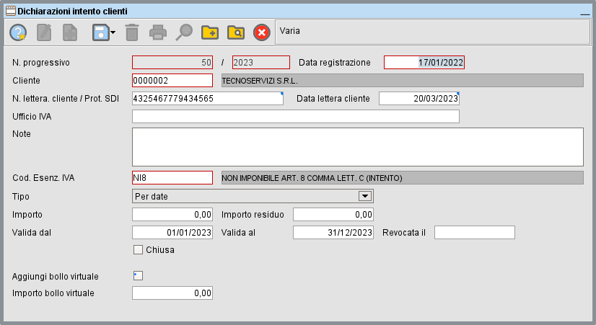This screenshot has width=596, height=325.
Task: Print using the printer icon
Action: (158, 32)
